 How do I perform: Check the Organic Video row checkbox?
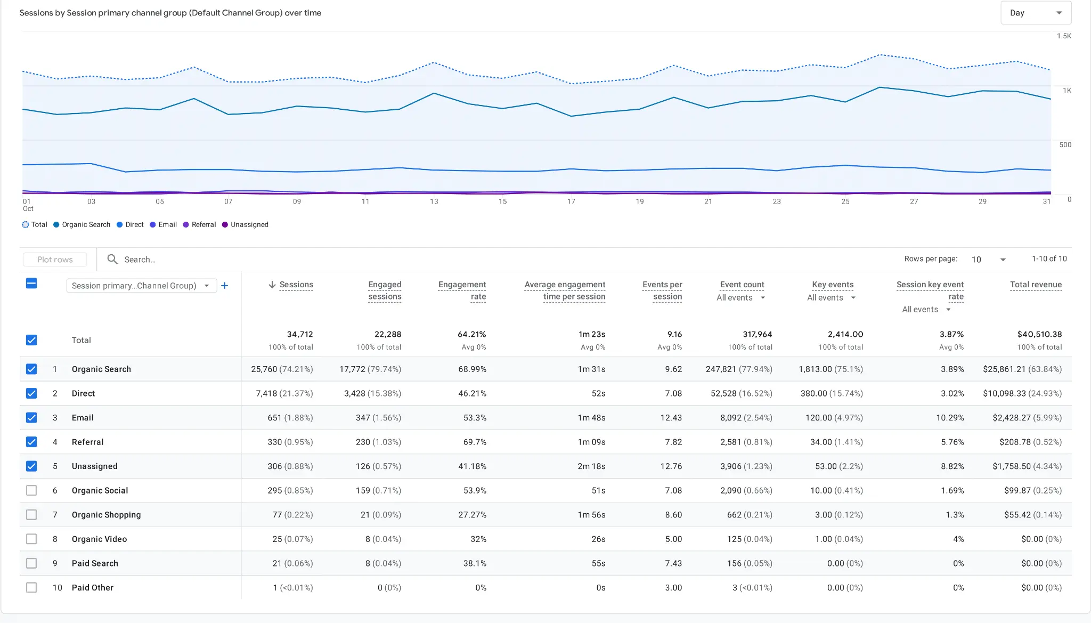[31, 539]
